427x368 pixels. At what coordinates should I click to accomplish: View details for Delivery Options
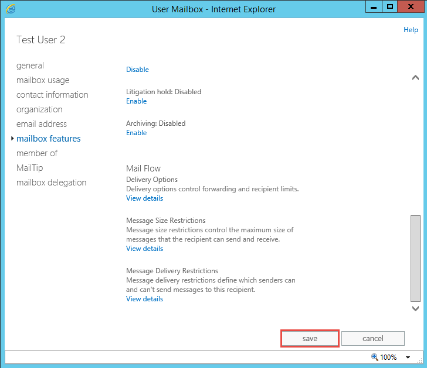(x=144, y=198)
